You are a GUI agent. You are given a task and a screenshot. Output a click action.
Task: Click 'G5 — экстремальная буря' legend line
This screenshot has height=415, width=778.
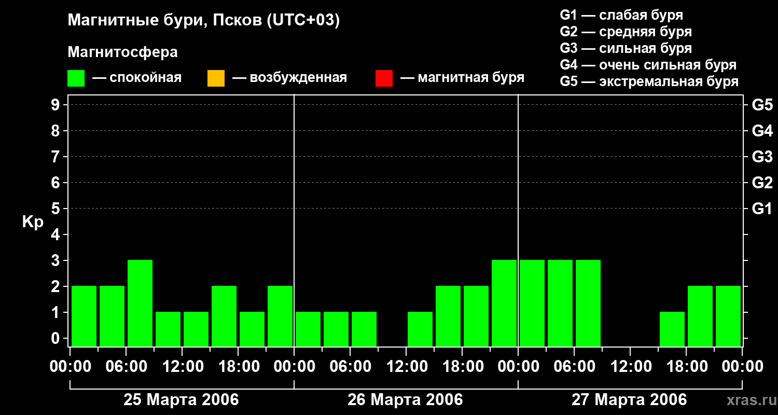pos(649,81)
